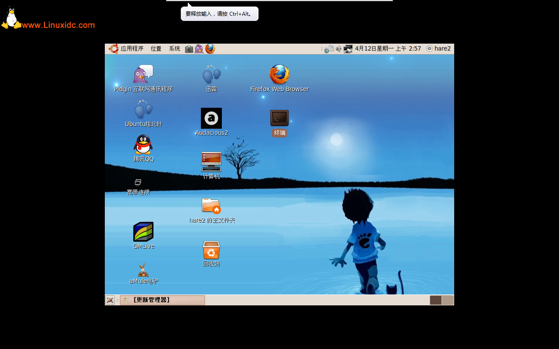Switch to the second workspace in the switcher
This screenshot has width=559, height=349.
point(448,300)
